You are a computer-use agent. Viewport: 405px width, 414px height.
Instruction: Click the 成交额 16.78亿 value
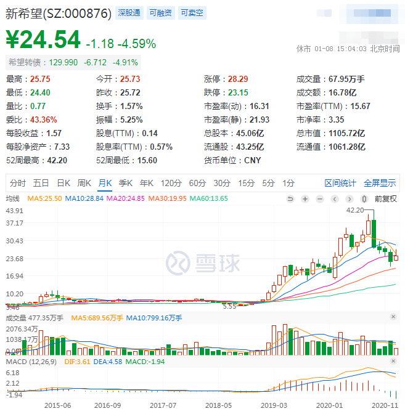coord(343,92)
